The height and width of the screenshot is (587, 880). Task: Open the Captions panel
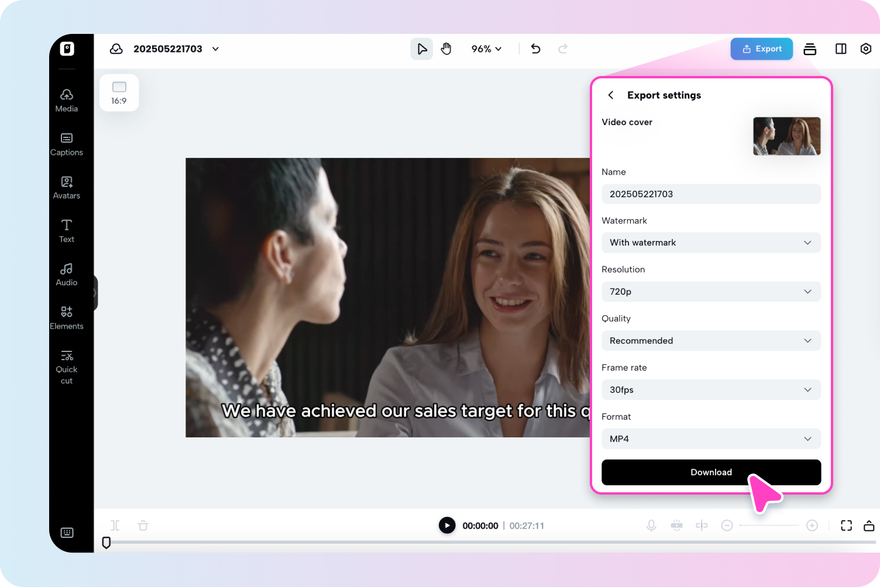66,144
